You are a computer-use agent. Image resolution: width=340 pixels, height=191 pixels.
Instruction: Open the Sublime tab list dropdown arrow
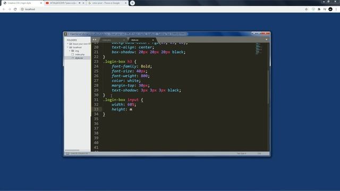tap(267, 40)
